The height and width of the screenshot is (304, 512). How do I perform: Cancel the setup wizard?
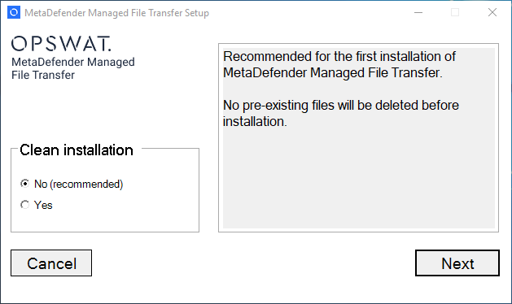click(x=51, y=263)
